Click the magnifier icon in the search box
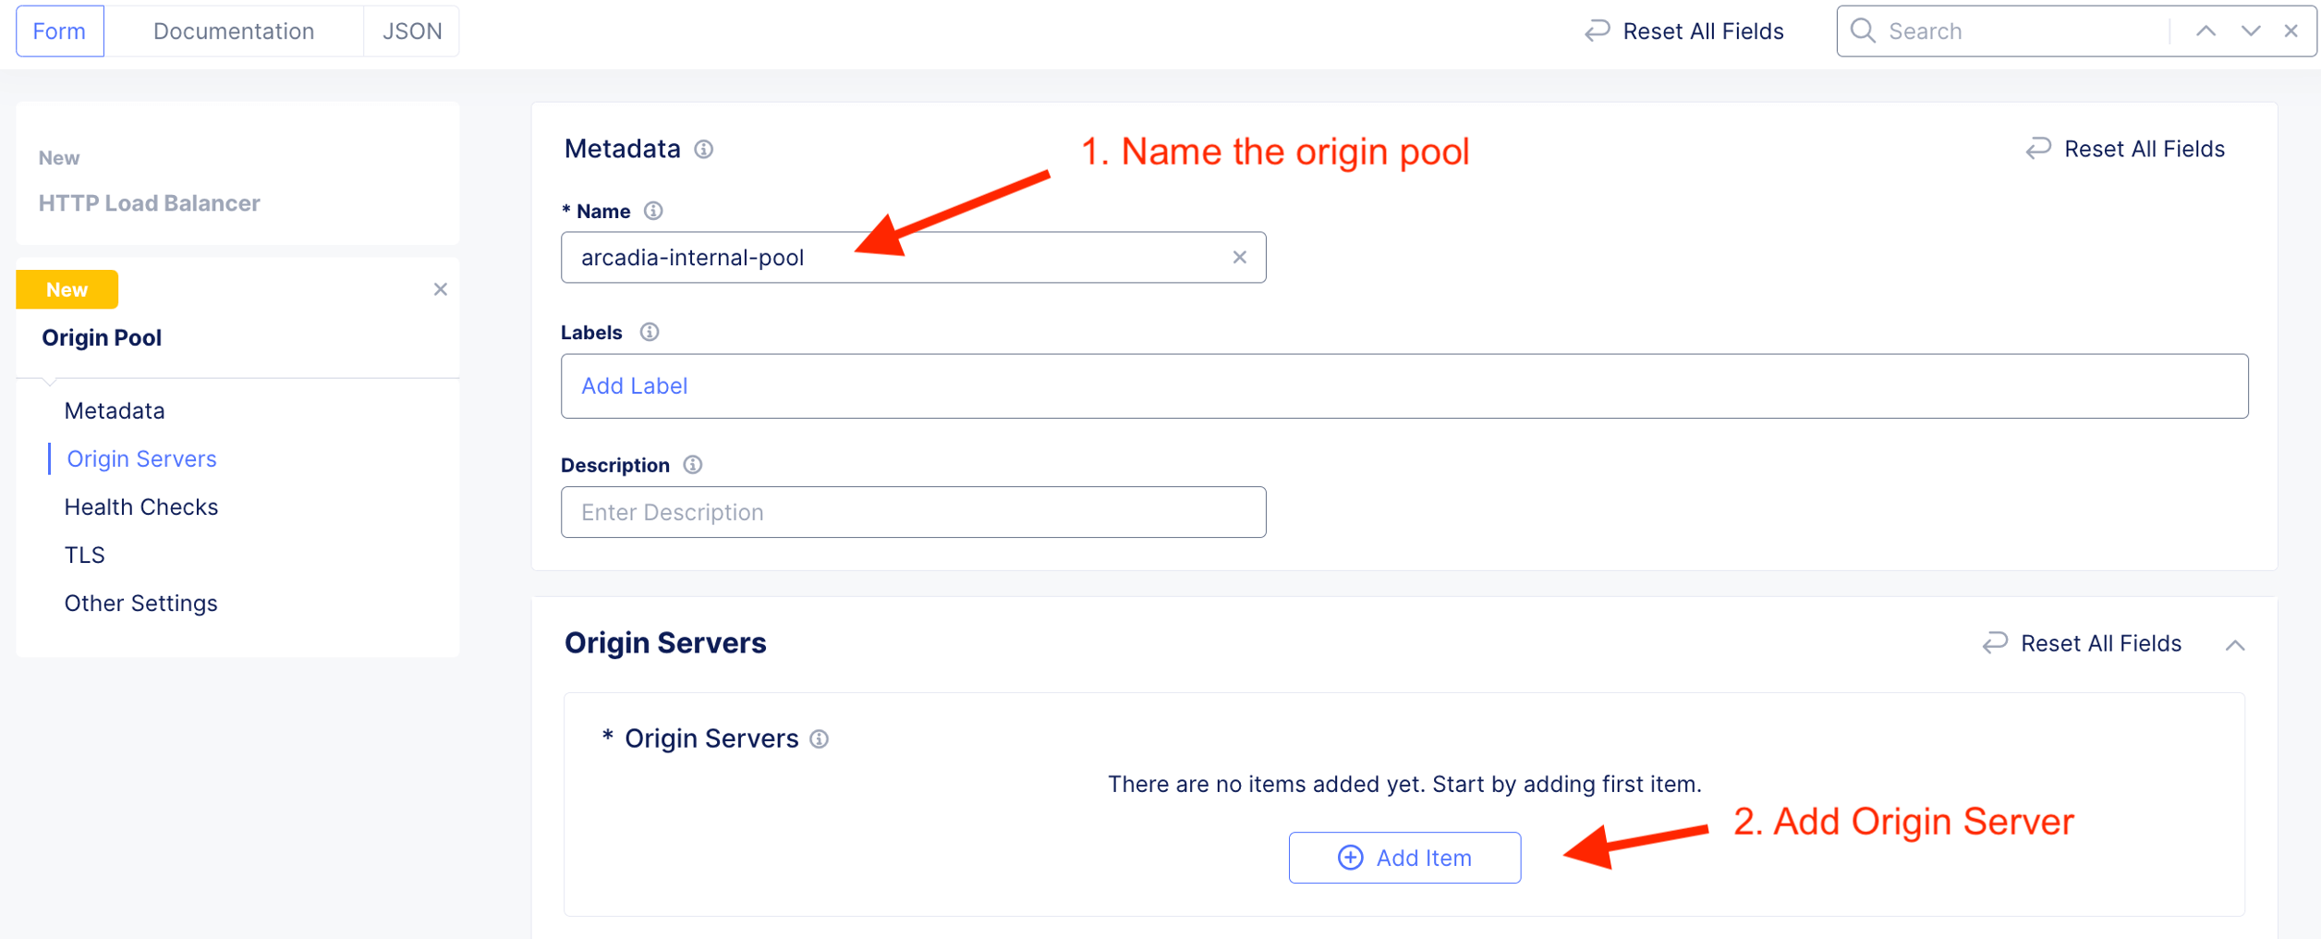The height and width of the screenshot is (939, 2321). (x=1863, y=30)
